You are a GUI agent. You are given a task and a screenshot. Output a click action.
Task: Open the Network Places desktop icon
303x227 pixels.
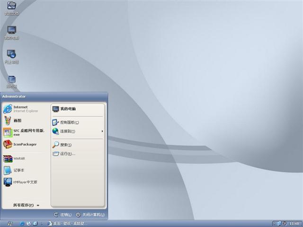pyautogui.click(x=11, y=57)
